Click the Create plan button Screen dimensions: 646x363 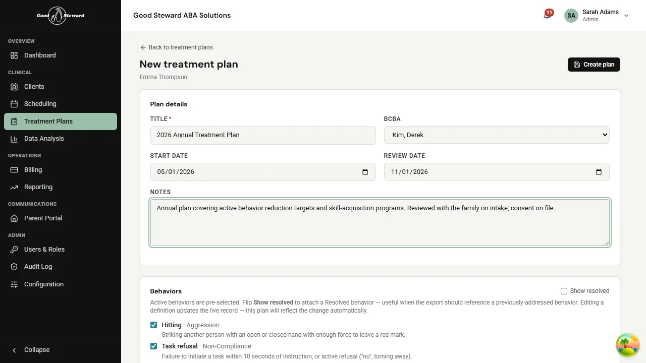(594, 65)
